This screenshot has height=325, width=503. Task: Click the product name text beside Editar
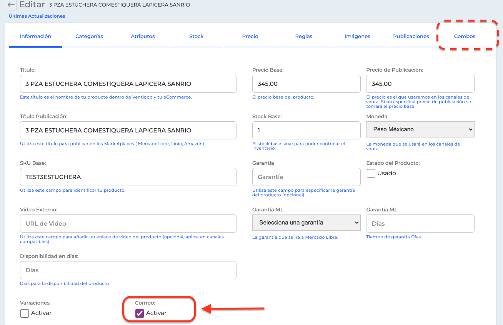pyautogui.click(x=120, y=5)
